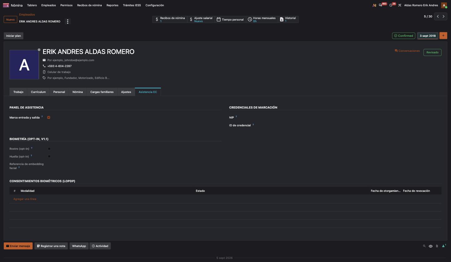Click the Enviar mensaje button

pos(18,246)
